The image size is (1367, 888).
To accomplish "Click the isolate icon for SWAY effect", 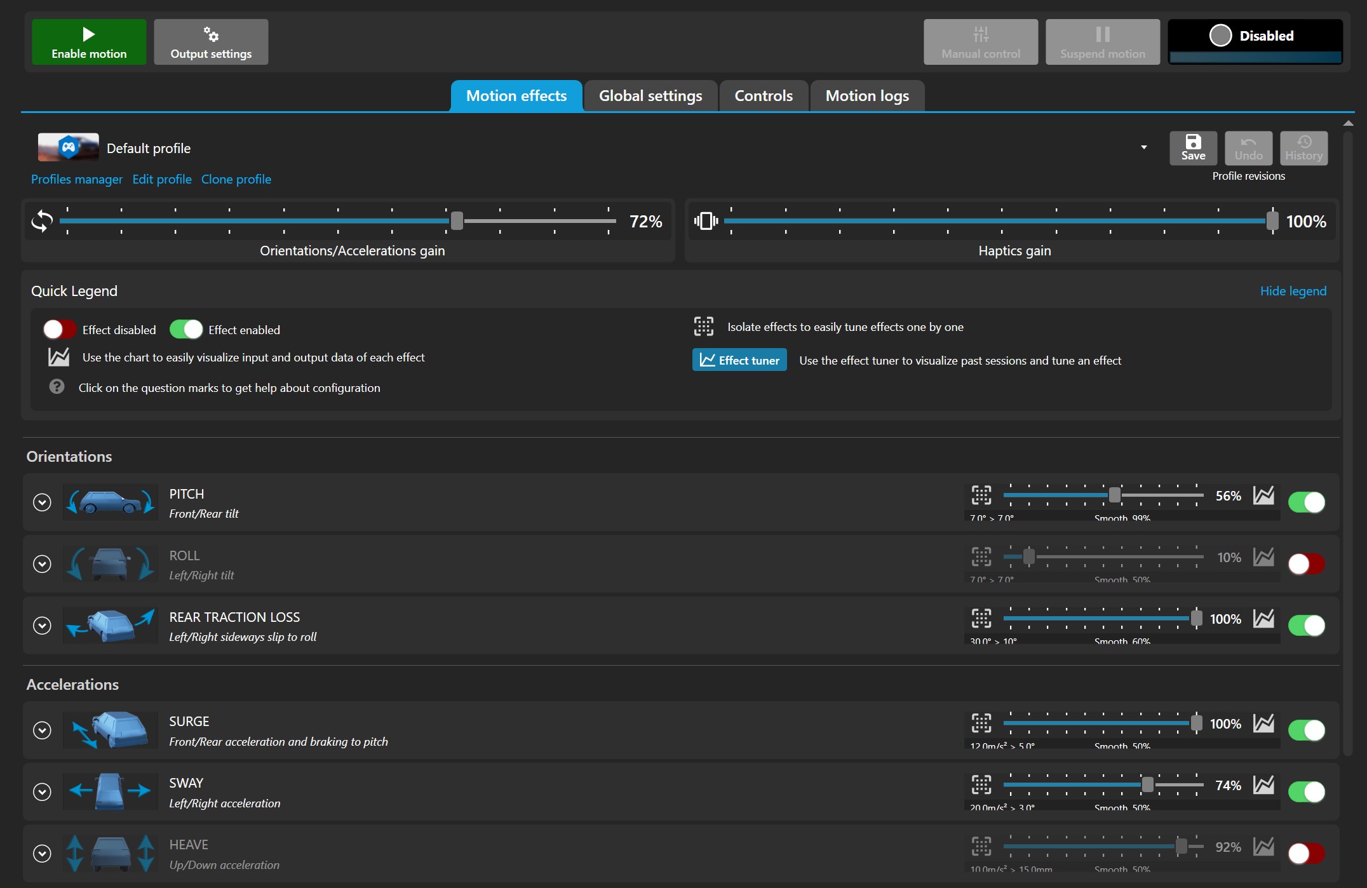I will pos(981,784).
